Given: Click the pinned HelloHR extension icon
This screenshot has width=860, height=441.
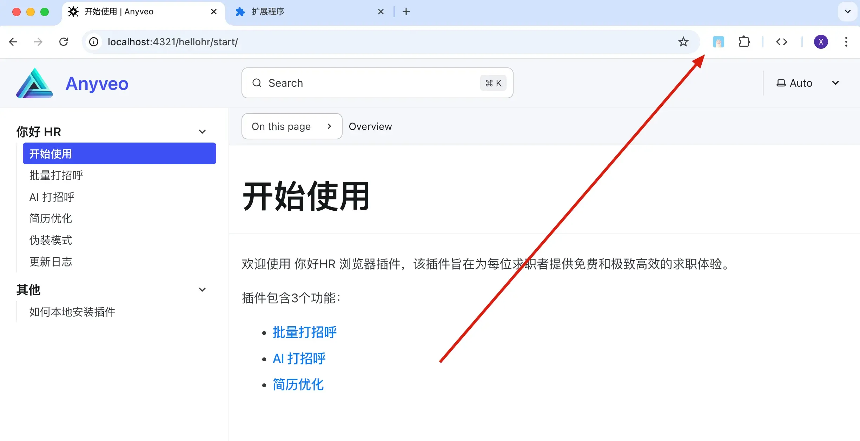Looking at the screenshot, I should [x=719, y=42].
